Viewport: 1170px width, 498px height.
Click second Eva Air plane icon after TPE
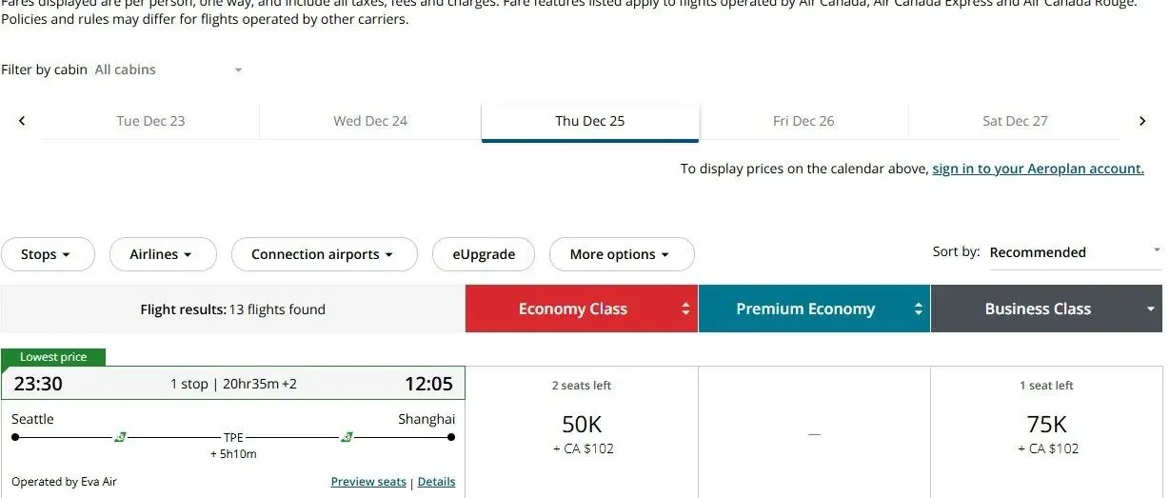coord(347,438)
